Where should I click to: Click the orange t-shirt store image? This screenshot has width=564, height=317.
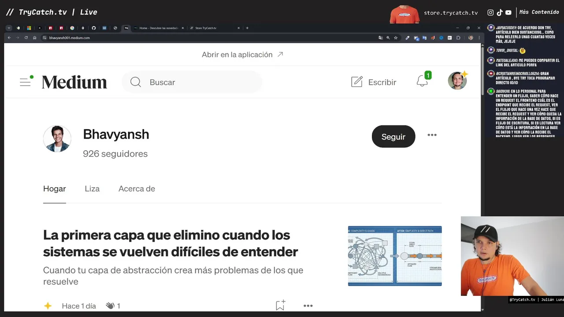tap(404, 14)
